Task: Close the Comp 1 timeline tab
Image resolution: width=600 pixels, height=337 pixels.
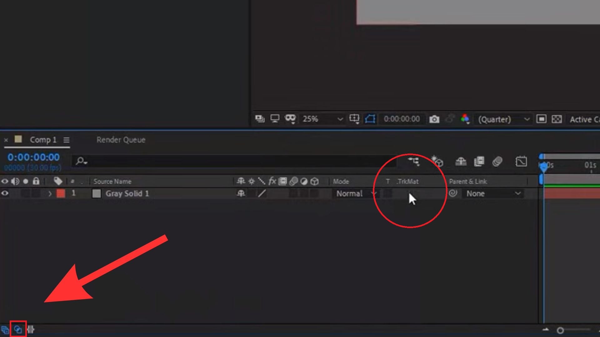Action: [6, 140]
